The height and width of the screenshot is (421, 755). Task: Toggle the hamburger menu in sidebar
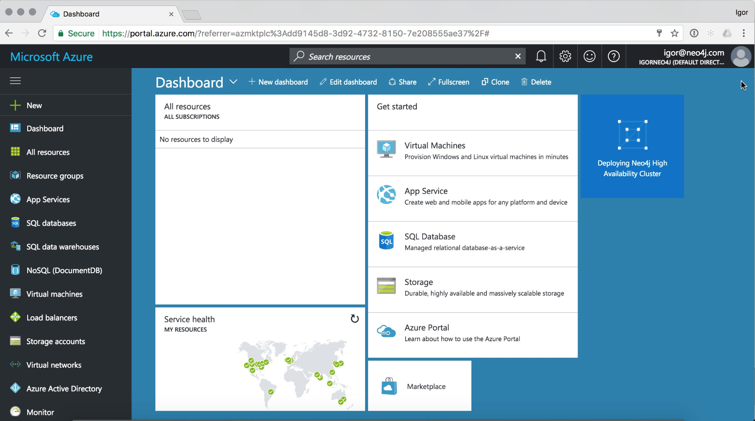coord(15,80)
